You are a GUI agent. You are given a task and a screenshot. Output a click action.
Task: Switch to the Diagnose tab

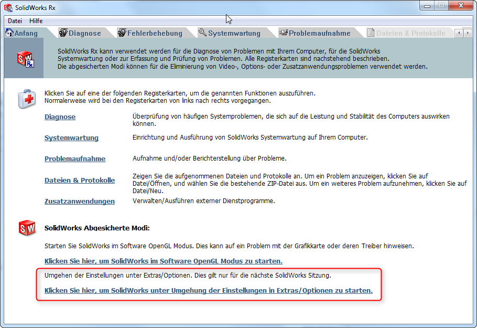(84, 33)
